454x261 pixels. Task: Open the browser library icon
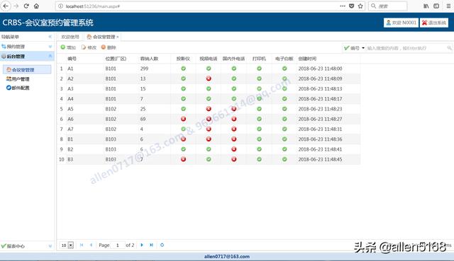[426, 6]
